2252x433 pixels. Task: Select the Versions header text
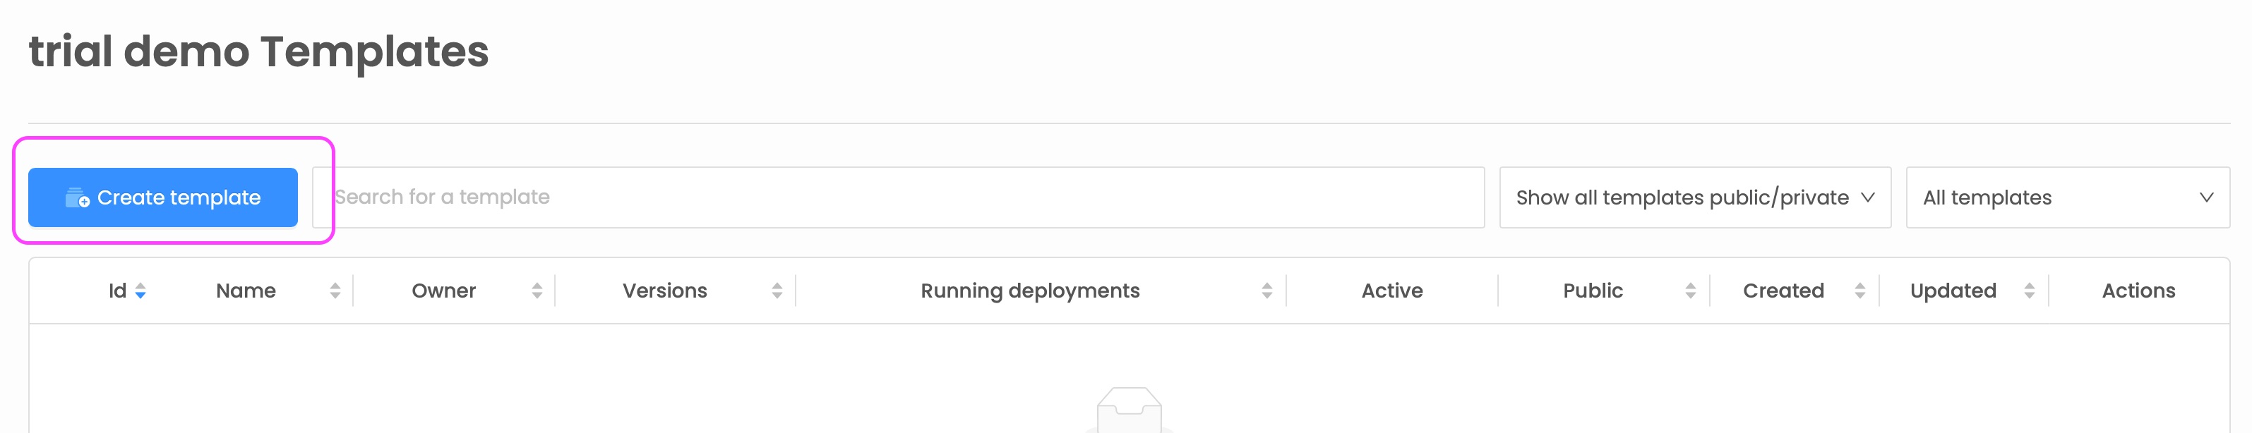point(664,291)
